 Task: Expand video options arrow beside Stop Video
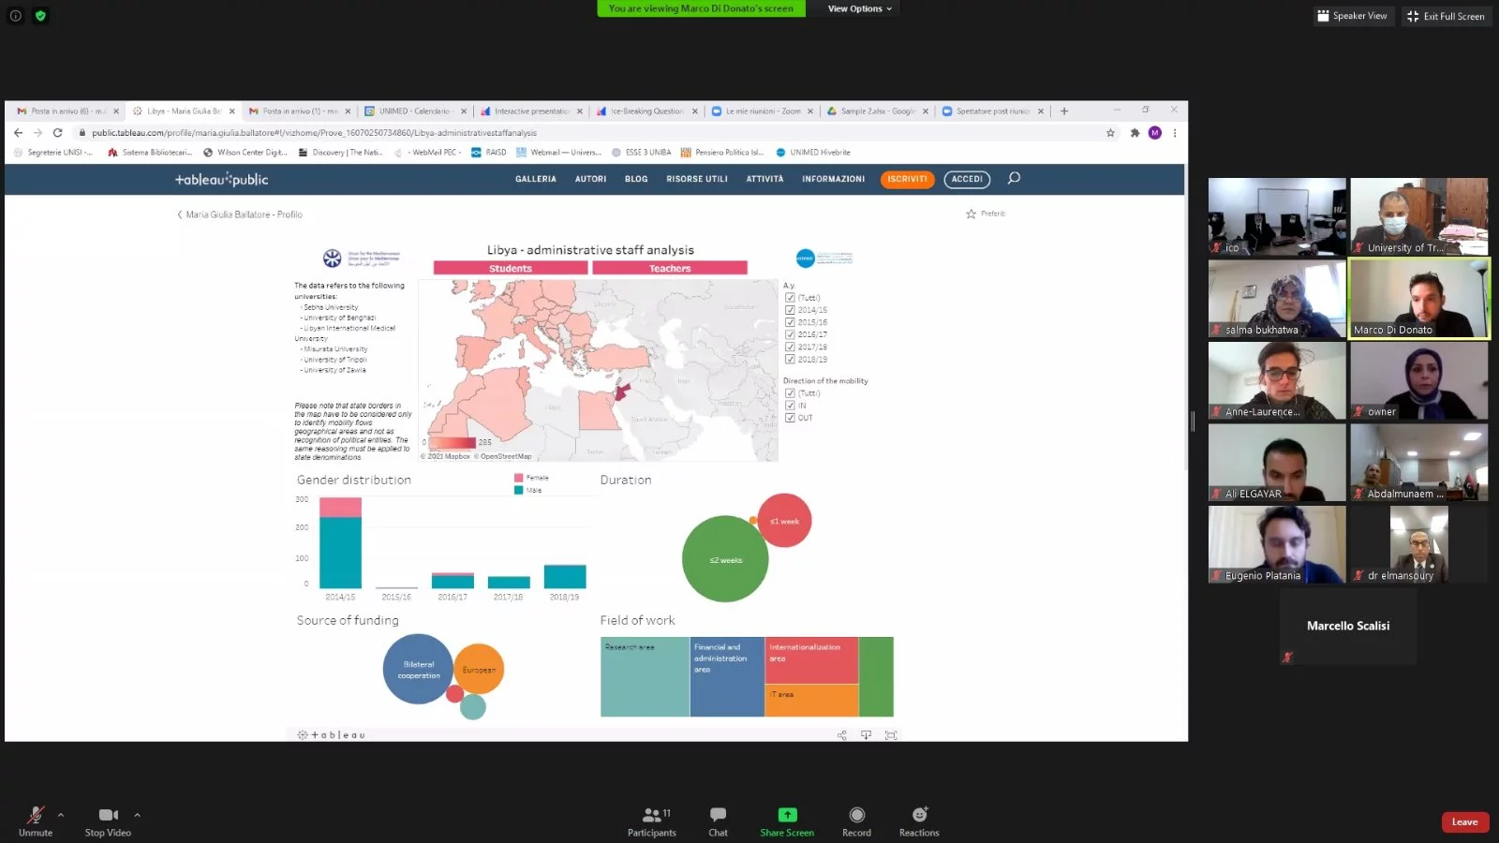[137, 815]
